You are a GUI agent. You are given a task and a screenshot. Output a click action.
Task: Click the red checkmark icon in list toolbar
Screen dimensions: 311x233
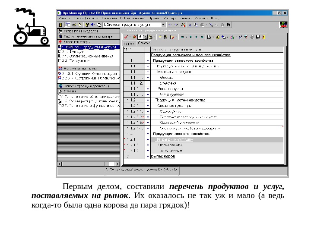point(126,37)
